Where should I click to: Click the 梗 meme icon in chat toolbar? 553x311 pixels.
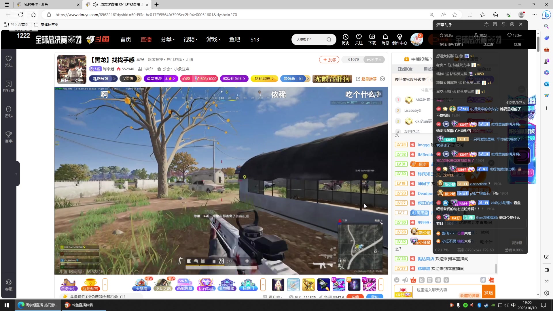coord(438,280)
